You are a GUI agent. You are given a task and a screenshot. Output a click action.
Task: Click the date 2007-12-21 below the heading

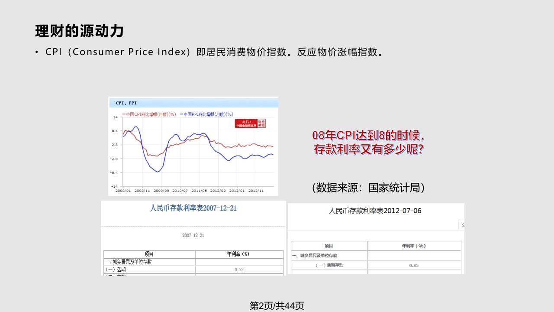(193, 235)
